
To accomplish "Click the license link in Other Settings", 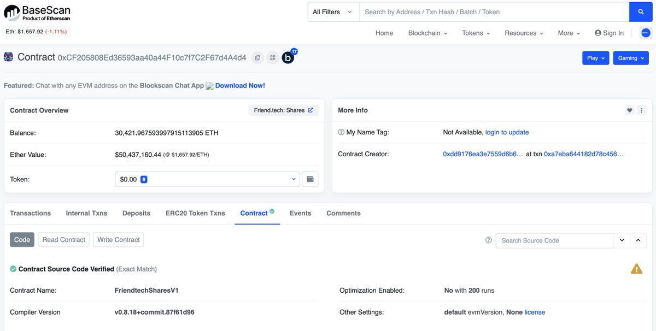I will click(535, 312).
